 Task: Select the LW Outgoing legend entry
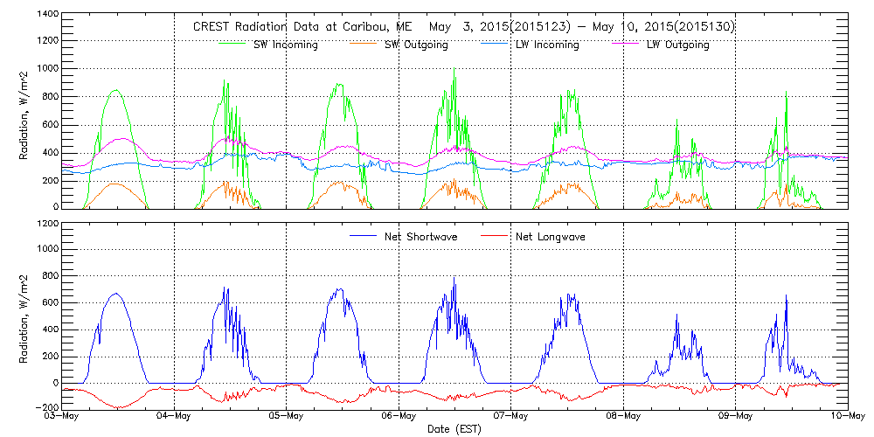point(678,45)
